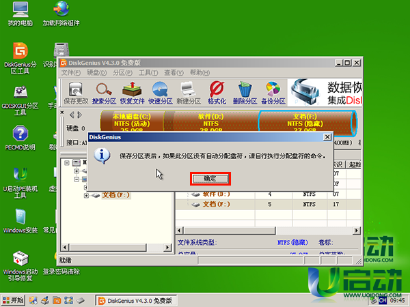This screenshot has width=410, height=307.
Task: Select the 软件(D:) partition in disk bar
Action: tap(210, 121)
